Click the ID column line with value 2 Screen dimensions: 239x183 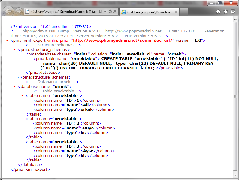(x=67, y=123)
